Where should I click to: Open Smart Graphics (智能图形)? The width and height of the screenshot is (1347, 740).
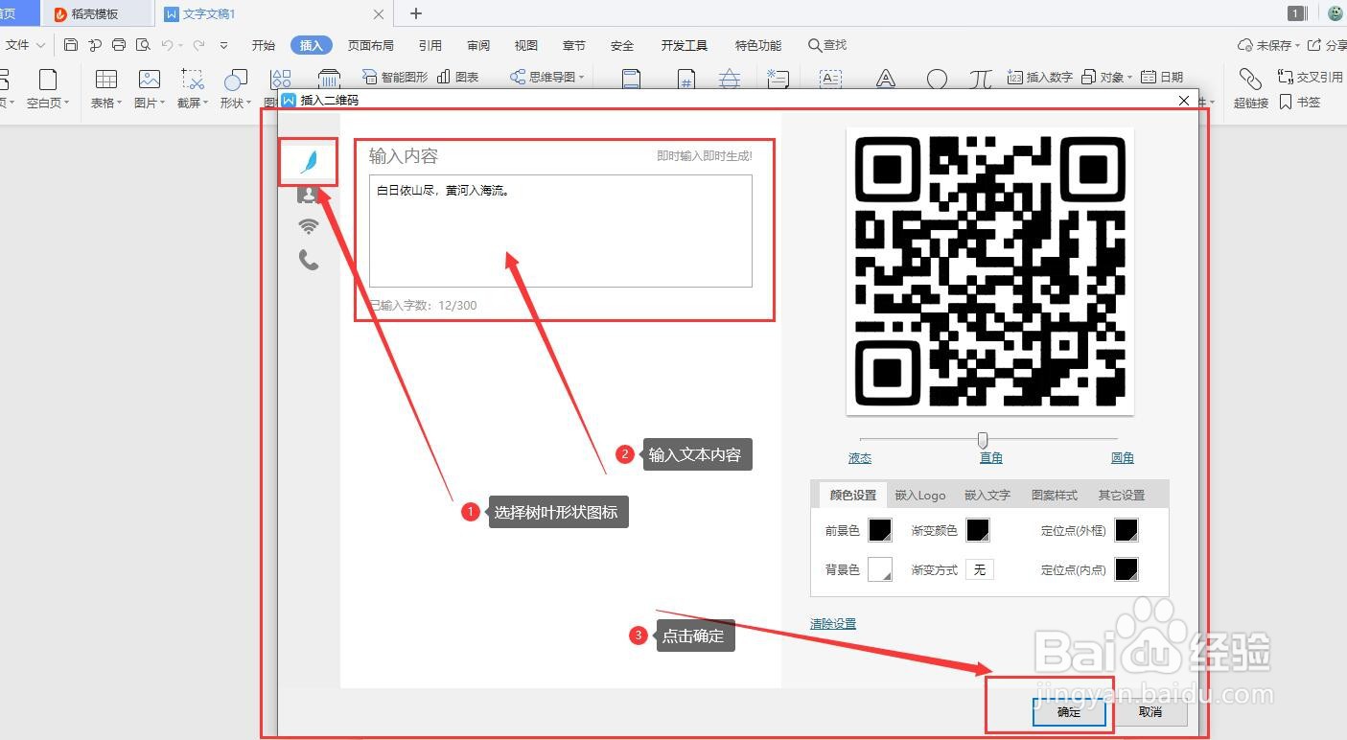(395, 77)
